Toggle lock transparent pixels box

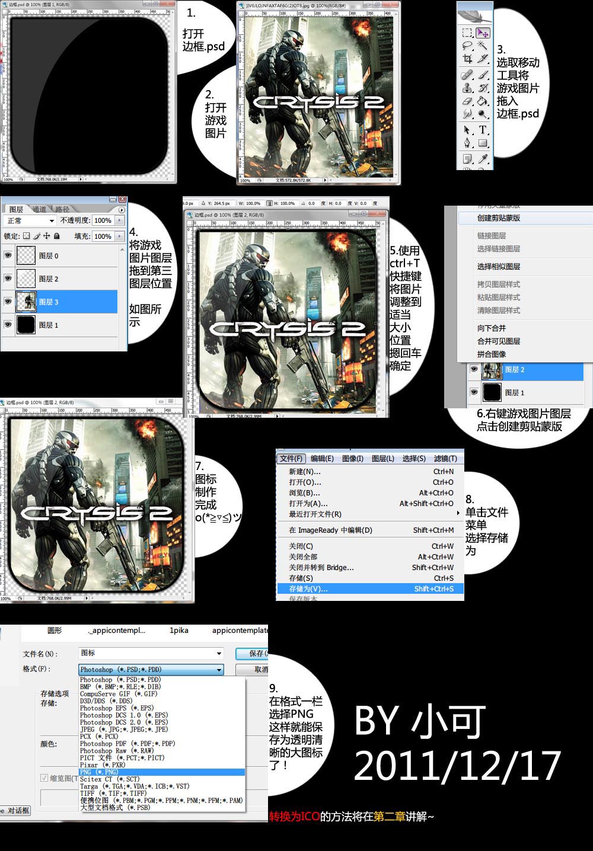27,236
